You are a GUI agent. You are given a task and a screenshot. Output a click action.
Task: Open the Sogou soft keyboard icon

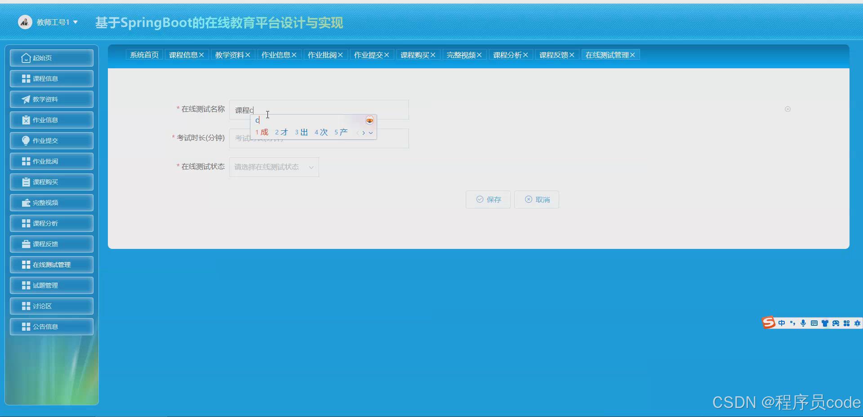814,323
